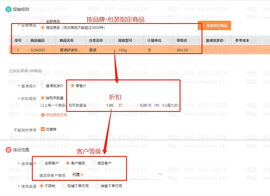The width and height of the screenshot is (270, 196).
Task: Click the row number cell 1
Action: coord(18,50)
